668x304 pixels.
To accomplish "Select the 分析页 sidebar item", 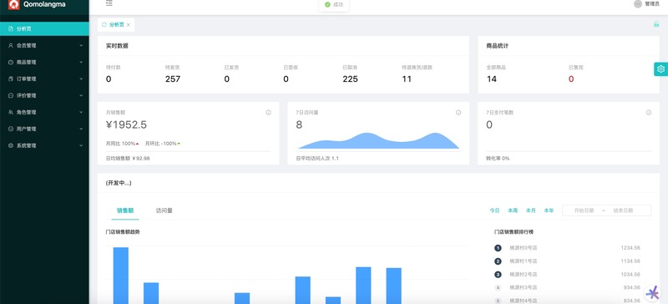I will (44, 29).
